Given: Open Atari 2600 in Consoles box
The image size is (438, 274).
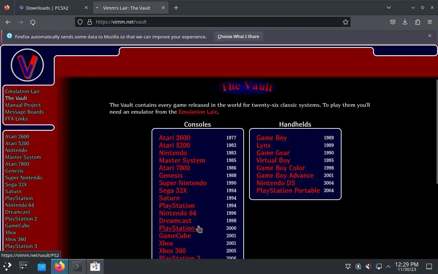Looking at the screenshot, I should (x=175, y=138).
